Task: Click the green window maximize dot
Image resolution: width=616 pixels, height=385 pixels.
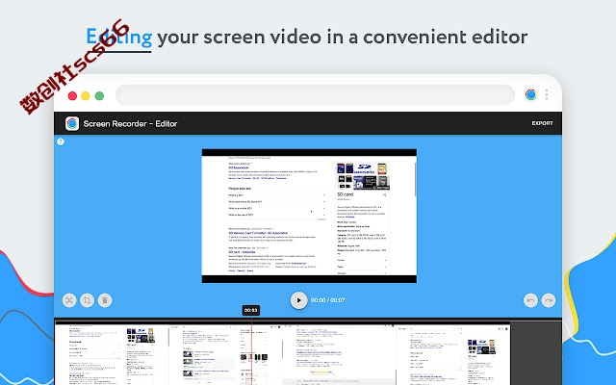Action: click(x=99, y=96)
